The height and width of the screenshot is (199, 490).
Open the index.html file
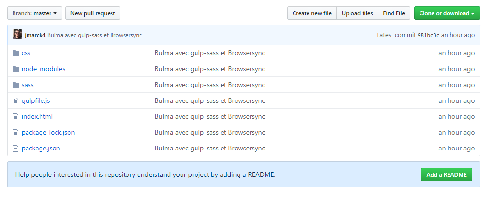coord(37,117)
